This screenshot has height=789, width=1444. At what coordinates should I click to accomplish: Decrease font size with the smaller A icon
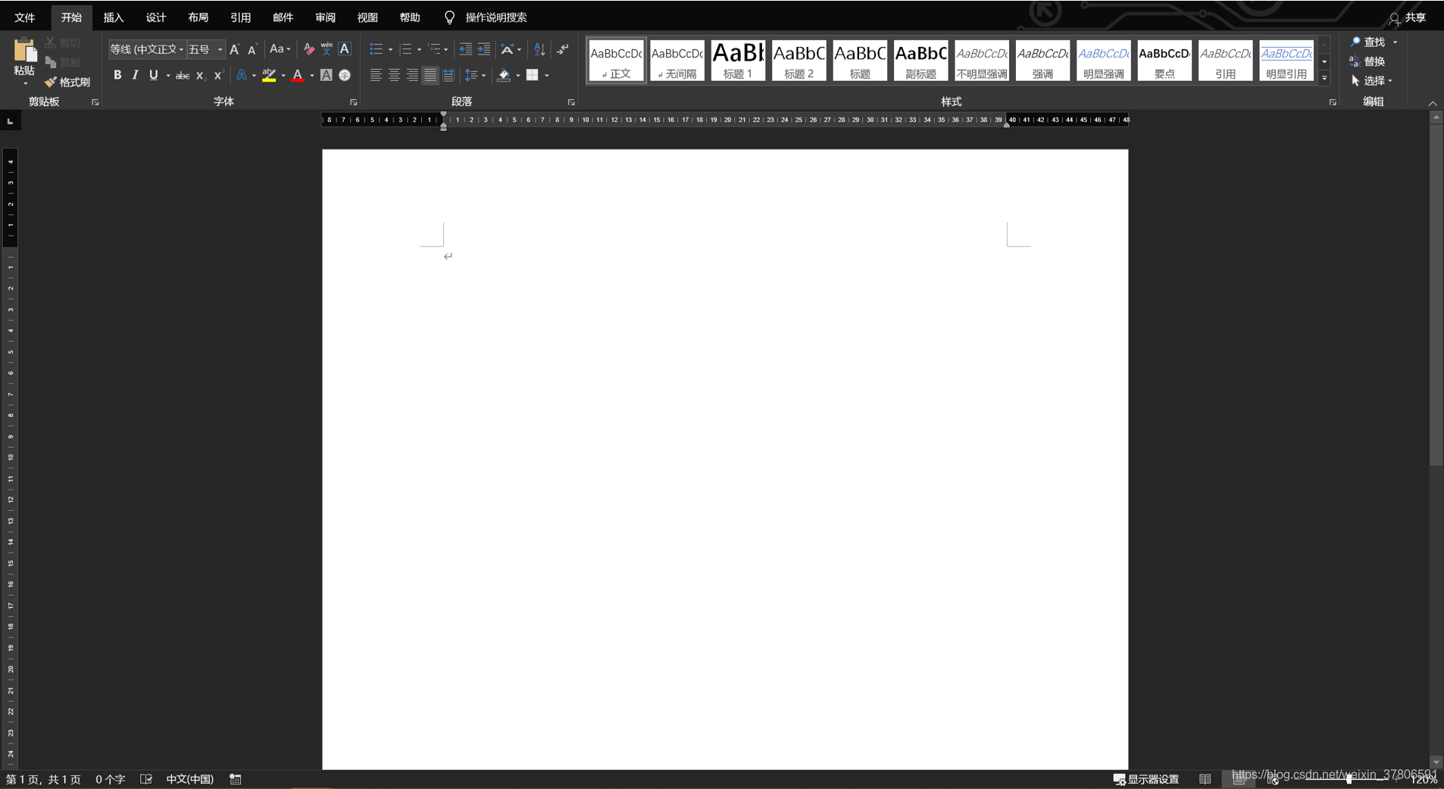click(252, 50)
